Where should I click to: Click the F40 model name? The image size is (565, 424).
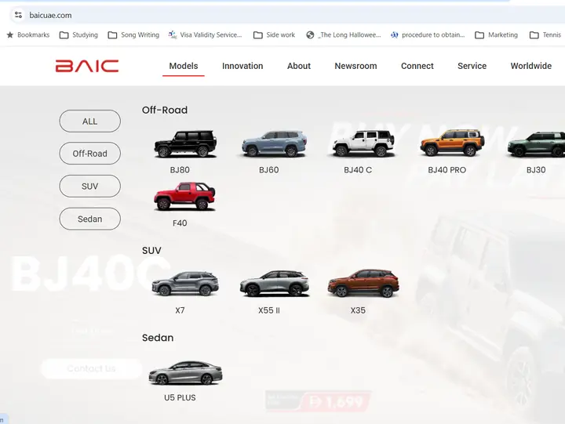click(x=180, y=223)
